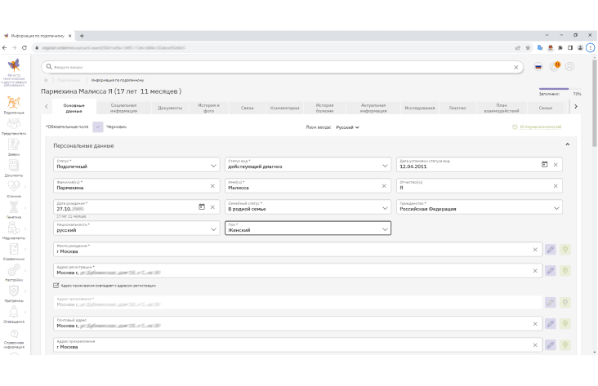Edit Почтовый адрес with pencil icon
Viewport: 598px width, 386px height.
point(551,324)
